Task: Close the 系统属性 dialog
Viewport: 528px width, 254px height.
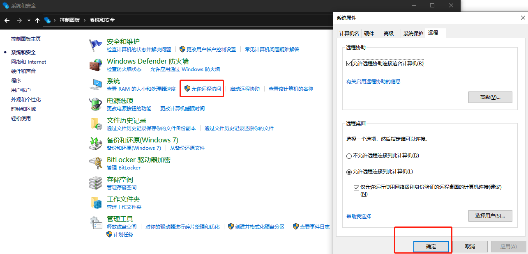Action: (522, 18)
